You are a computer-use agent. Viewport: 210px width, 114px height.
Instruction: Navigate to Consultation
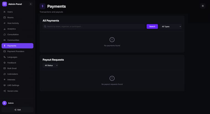17,35
